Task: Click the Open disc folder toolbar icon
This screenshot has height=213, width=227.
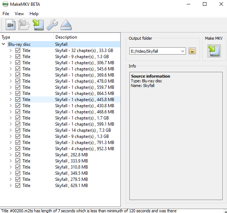Action: pos(24,25)
